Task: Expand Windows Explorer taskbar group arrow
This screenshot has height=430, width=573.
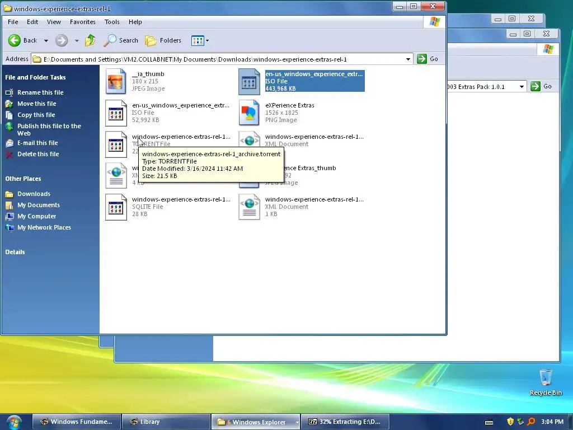Action: click(297, 422)
